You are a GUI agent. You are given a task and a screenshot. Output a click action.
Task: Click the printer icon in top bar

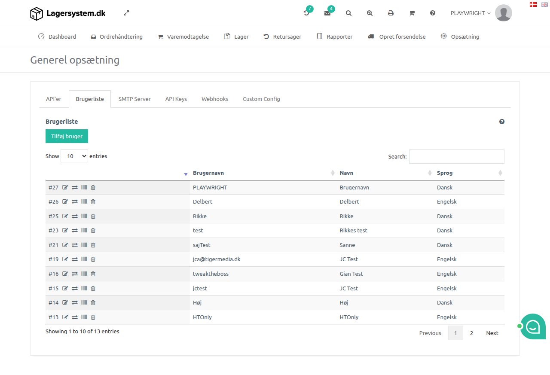[391, 13]
